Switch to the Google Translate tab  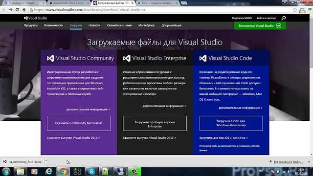click(24, 3)
